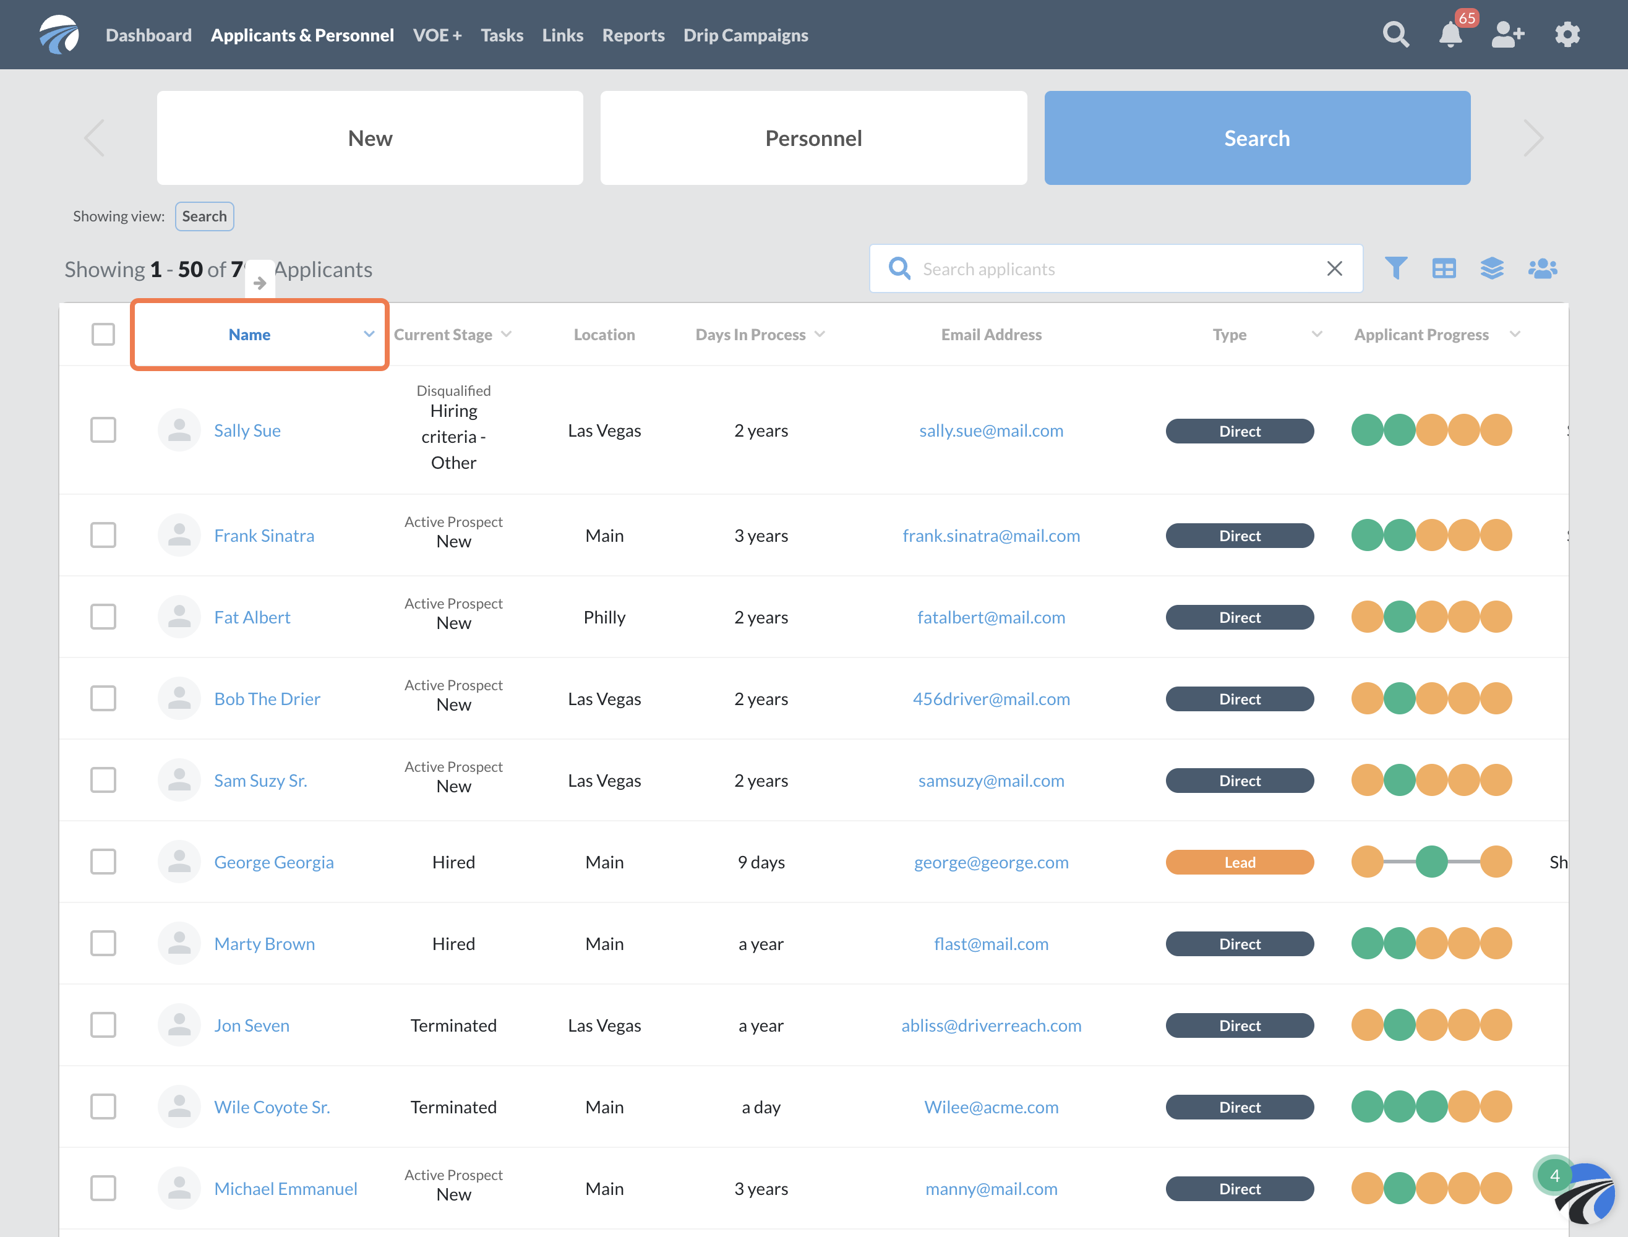
Task: Check the box for Frank Sinatra
Action: pyautogui.click(x=103, y=535)
